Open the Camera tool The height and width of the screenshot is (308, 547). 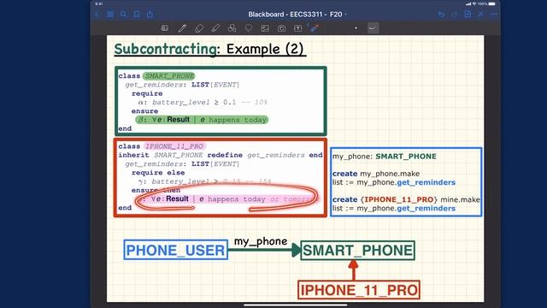point(281,28)
